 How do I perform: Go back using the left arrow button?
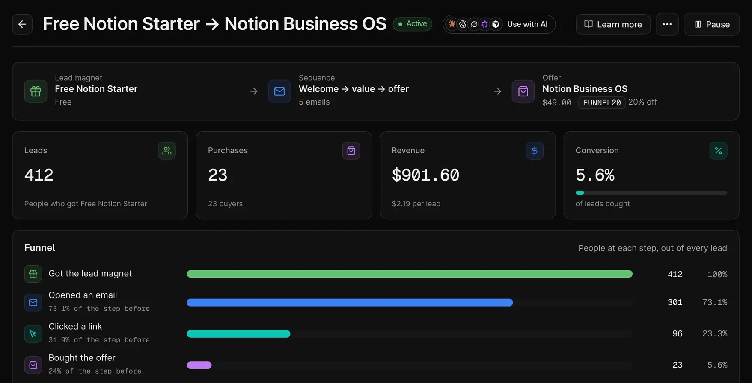(22, 24)
